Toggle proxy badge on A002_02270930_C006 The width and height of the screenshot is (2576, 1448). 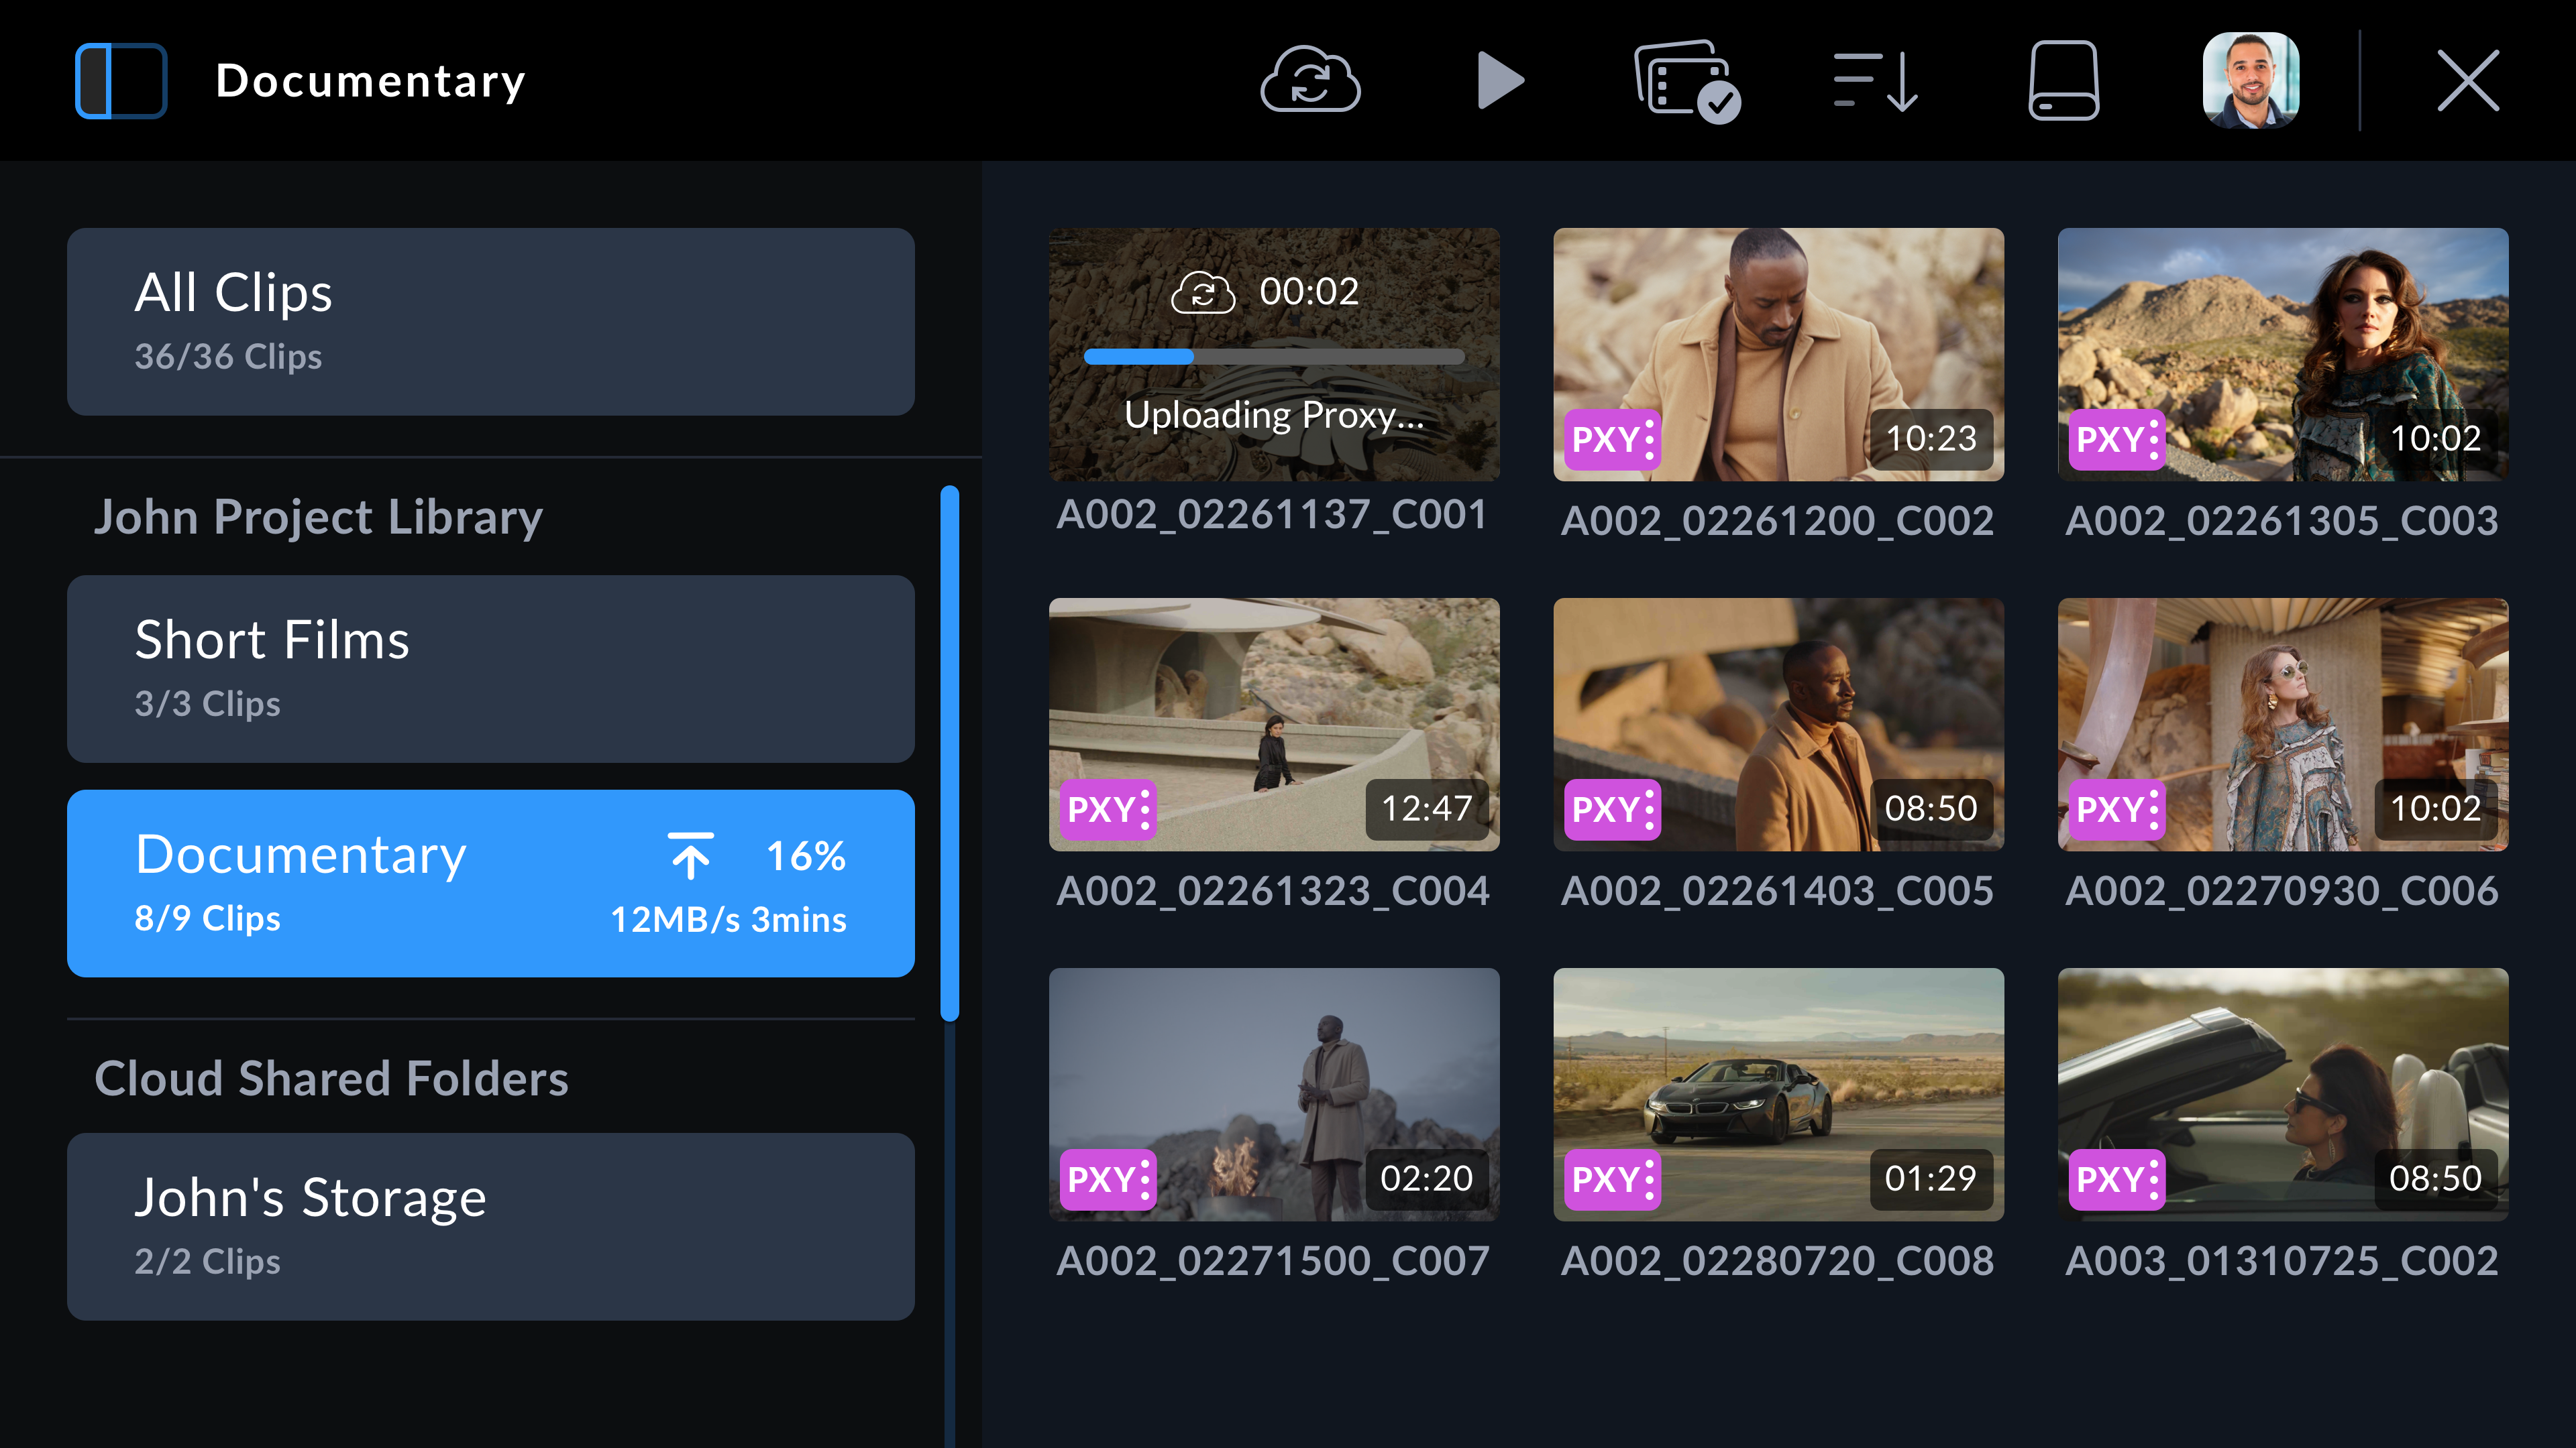click(x=2117, y=809)
